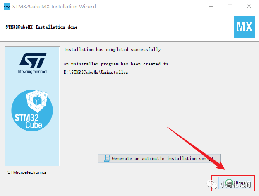Click 'Installation has completed successfully' message
This screenshot has height=196, width=259.
(x=113, y=49)
